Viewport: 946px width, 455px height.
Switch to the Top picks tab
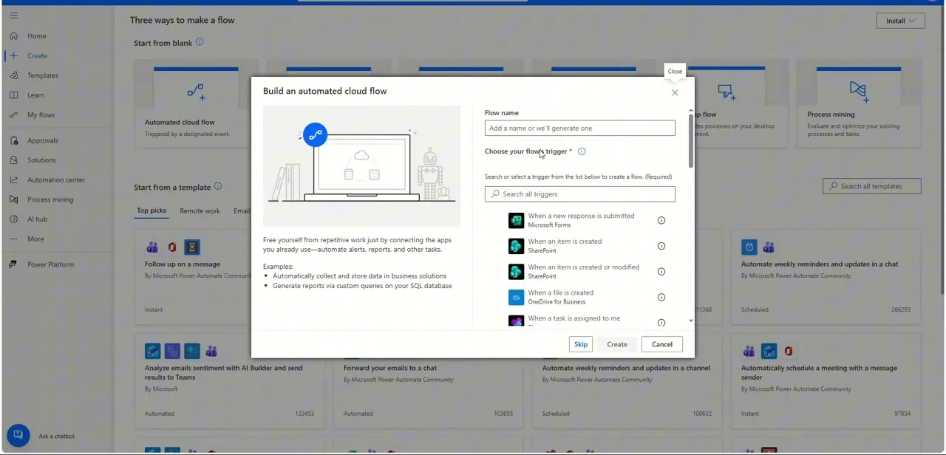click(x=152, y=211)
